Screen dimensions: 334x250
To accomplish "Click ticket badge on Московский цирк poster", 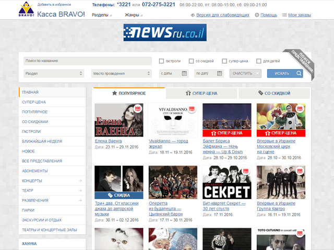I will [300, 109].
